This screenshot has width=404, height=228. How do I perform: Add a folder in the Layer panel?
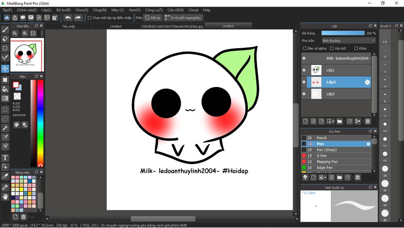pyautogui.click(x=340, y=121)
